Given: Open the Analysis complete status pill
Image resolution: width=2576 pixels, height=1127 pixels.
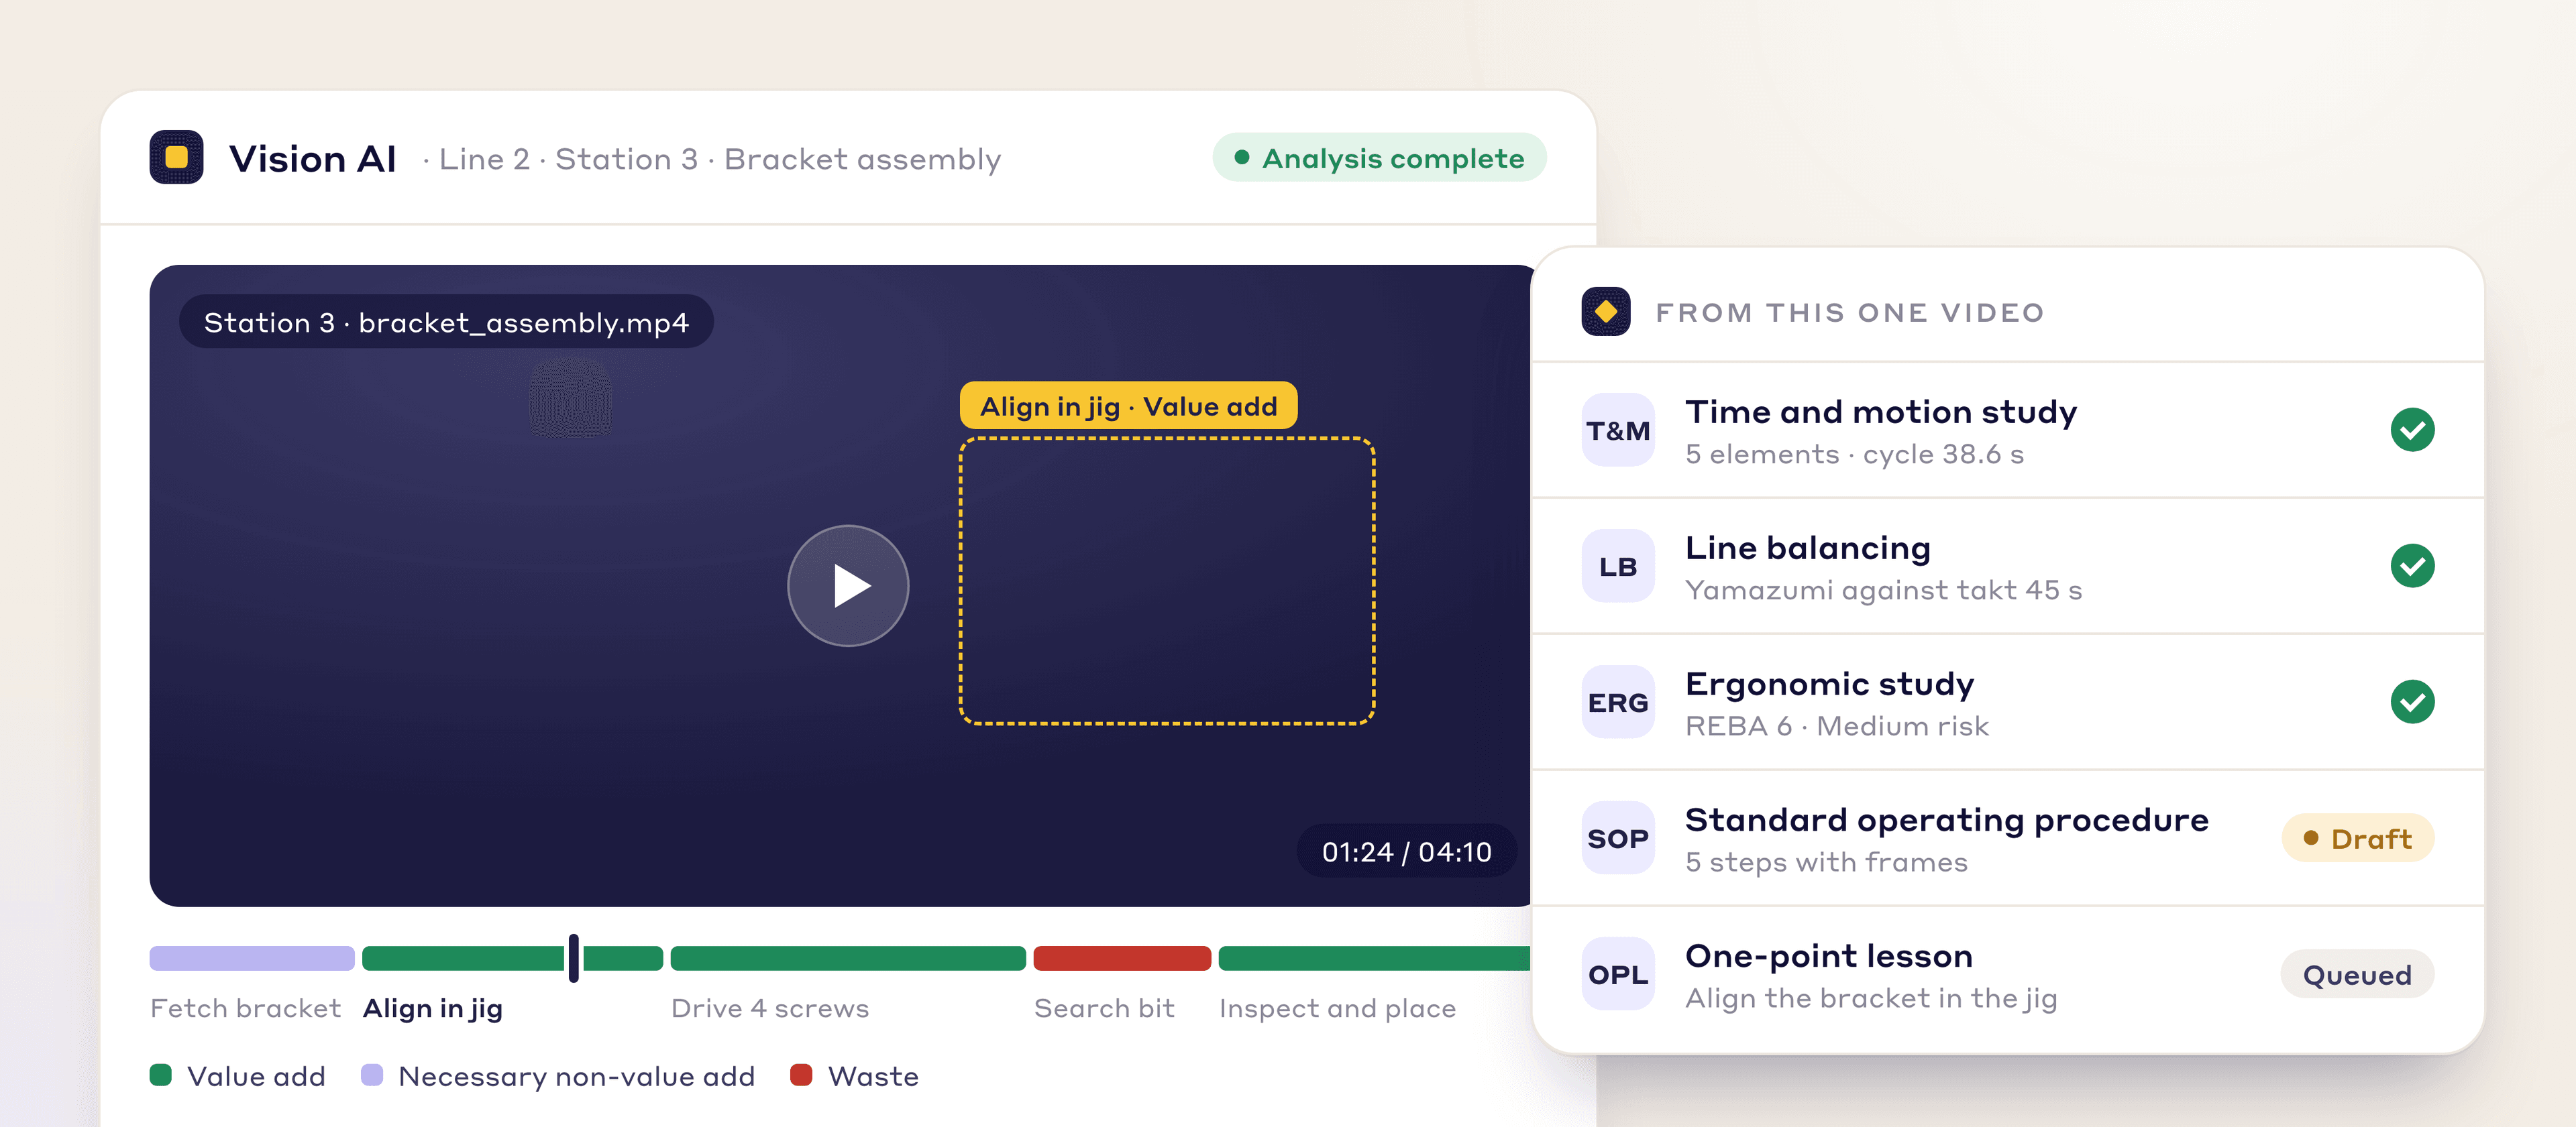Looking at the screenshot, I should coord(1379,158).
